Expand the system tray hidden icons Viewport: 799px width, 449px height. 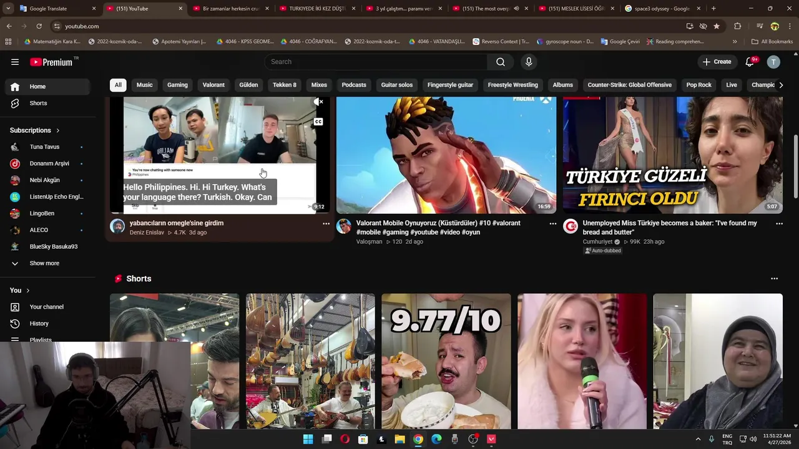tap(698, 439)
